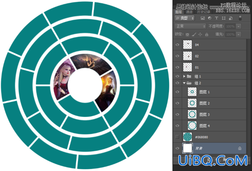Select layer 01 thumbnail
Viewport: 252px width, 171px height.
[188, 67]
